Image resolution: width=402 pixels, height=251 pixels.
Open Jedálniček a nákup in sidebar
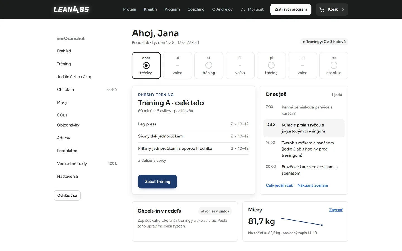click(87, 77)
